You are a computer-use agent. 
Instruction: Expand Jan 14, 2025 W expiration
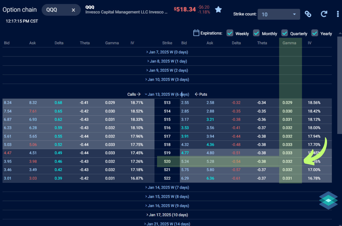click(167, 187)
